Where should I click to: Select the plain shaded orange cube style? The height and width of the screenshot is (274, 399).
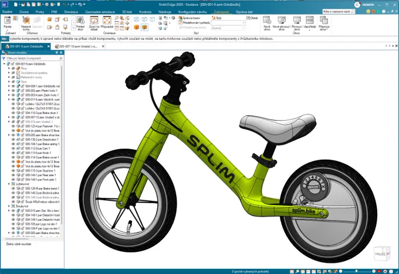137,27
